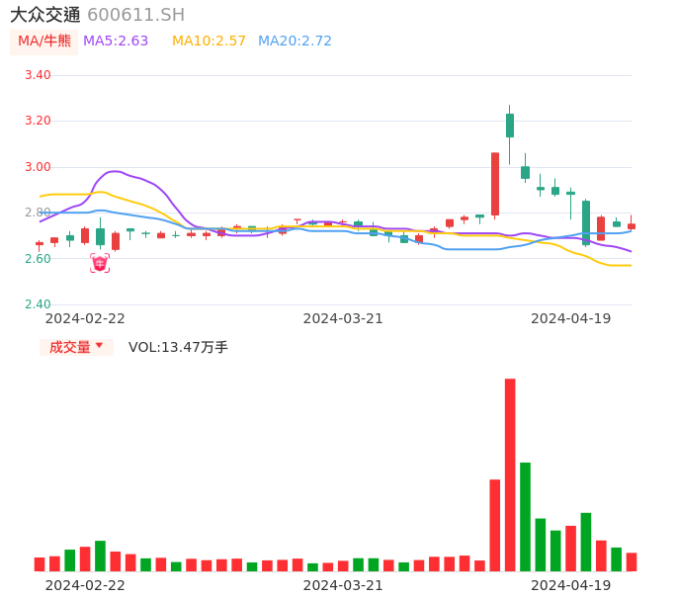The image size is (678, 599).
Task: Select the MA10:2.57 legend label
Action: click(x=209, y=42)
